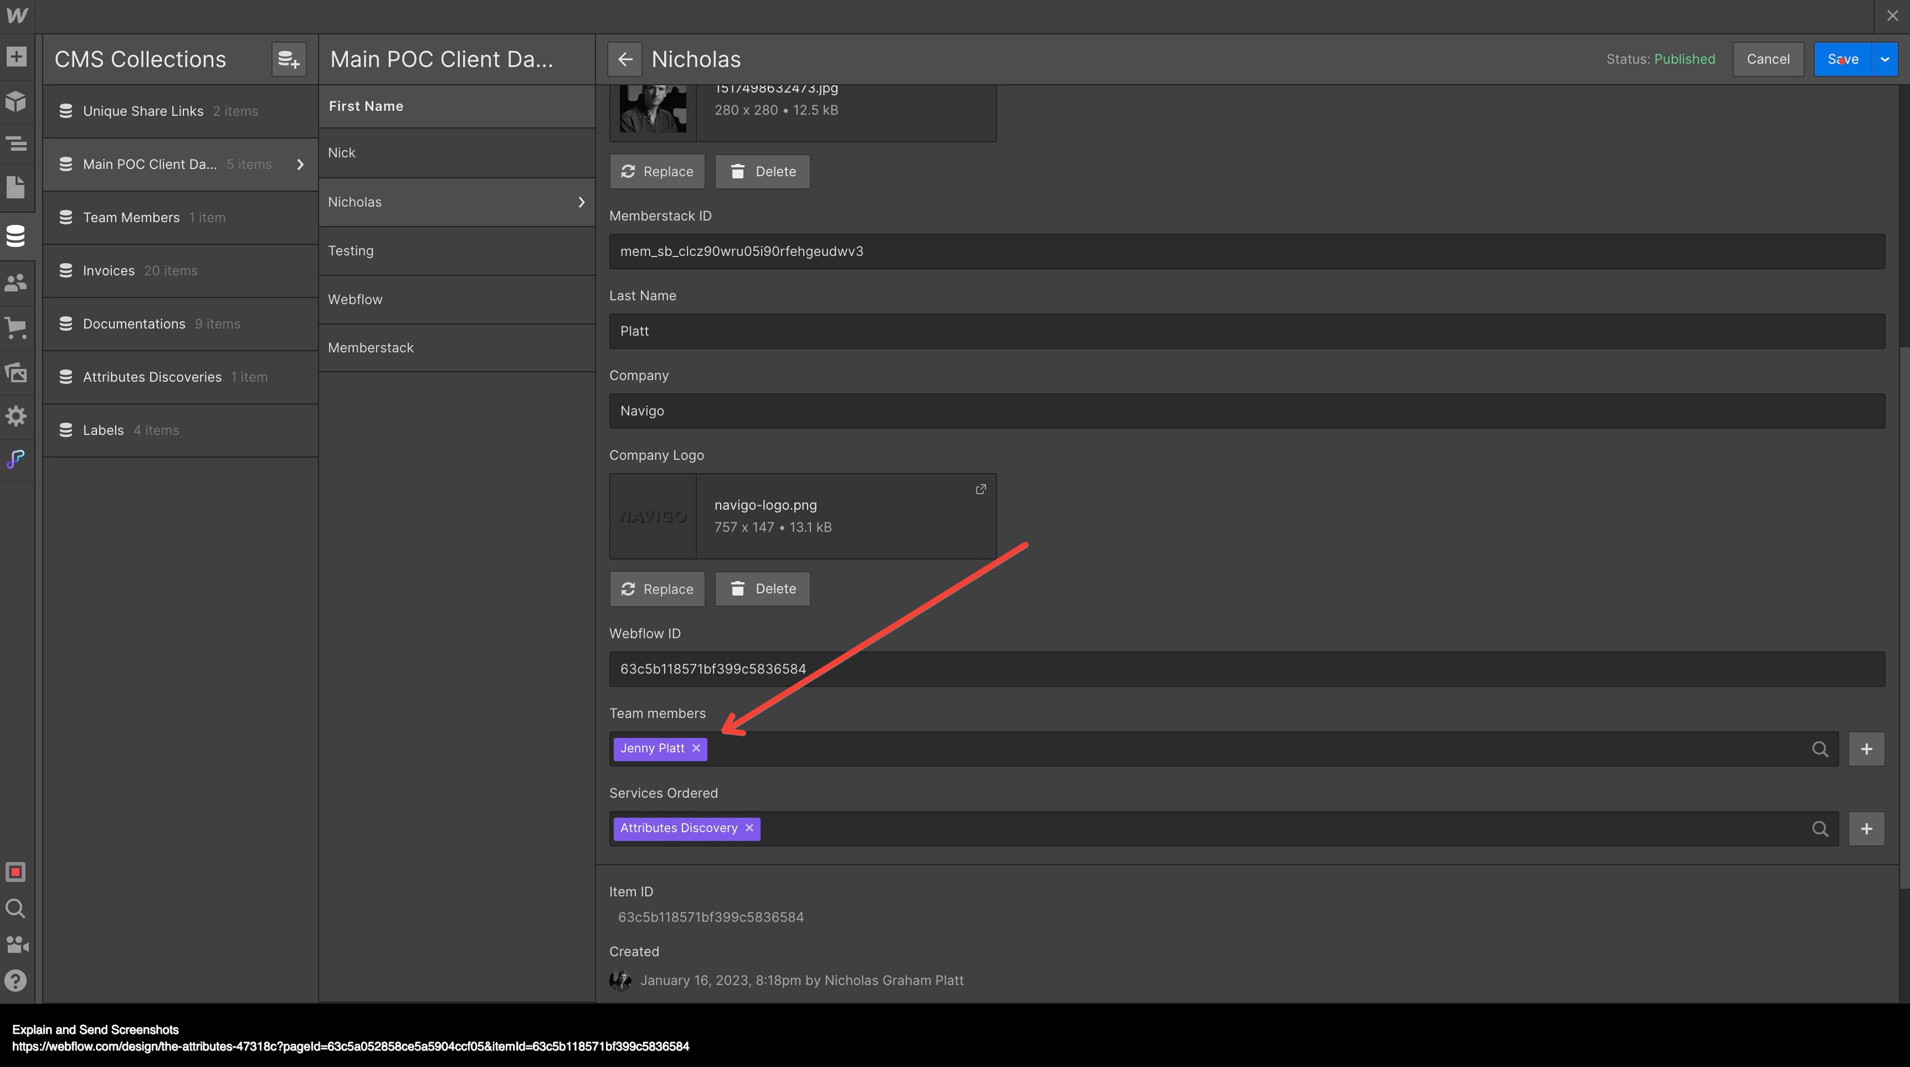
Task: Open the video tutorials icon
Action: point(16,944)
